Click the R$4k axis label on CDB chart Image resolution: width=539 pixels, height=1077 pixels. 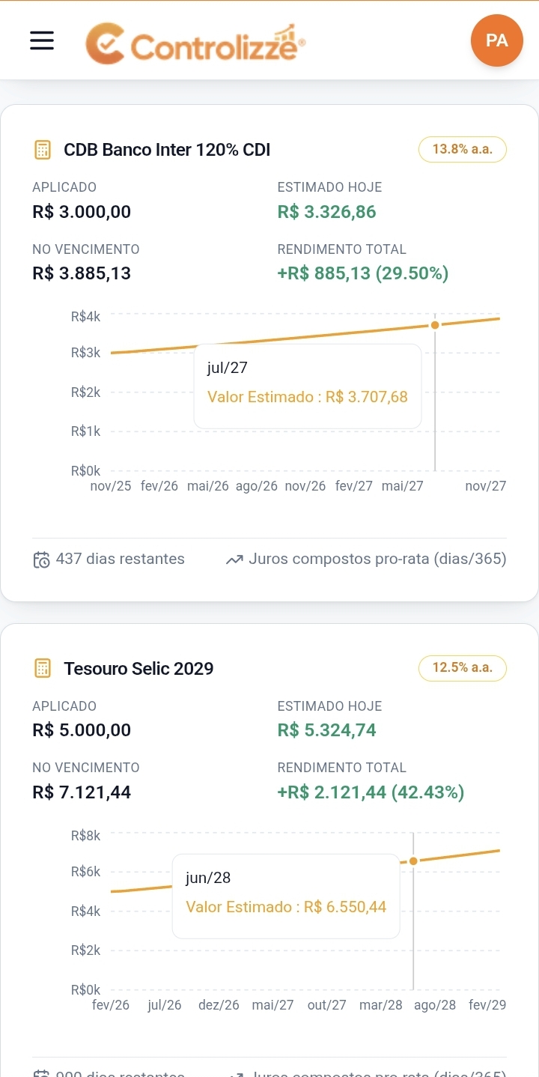coord(85,317)
